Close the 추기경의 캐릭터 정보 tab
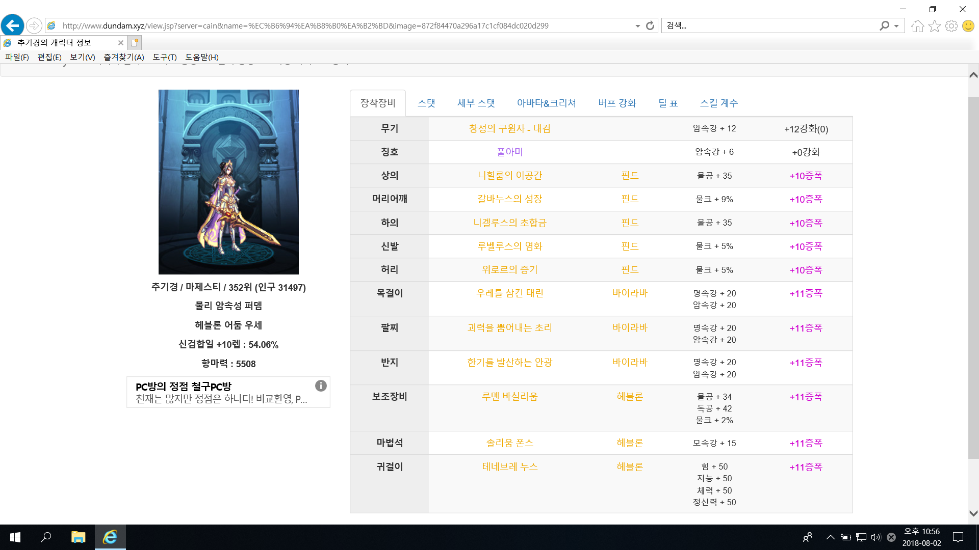This screenshot has width=979, height=550. [x=120, y=43]
